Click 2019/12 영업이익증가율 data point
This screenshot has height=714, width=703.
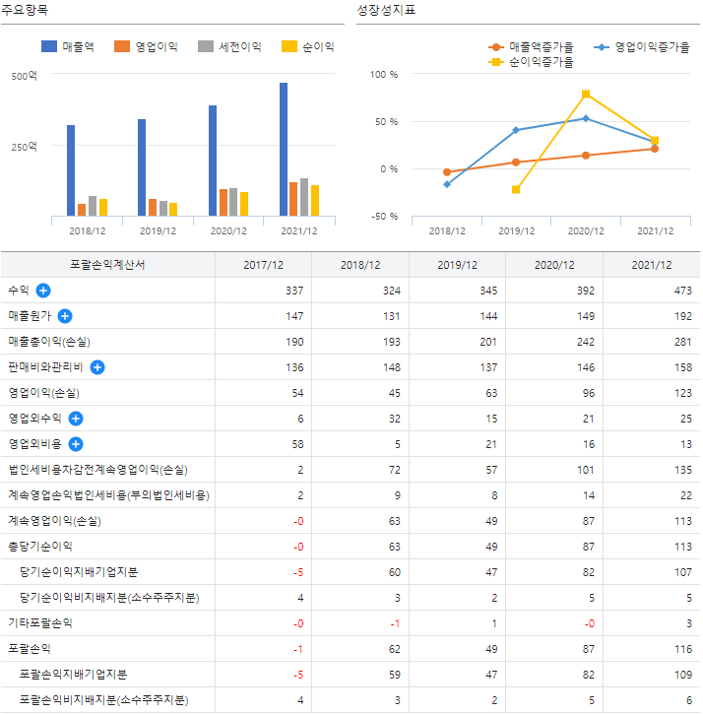516,130
